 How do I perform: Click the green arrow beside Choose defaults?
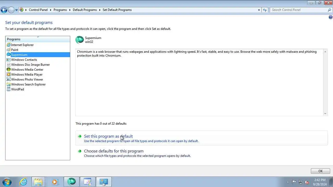80,151
